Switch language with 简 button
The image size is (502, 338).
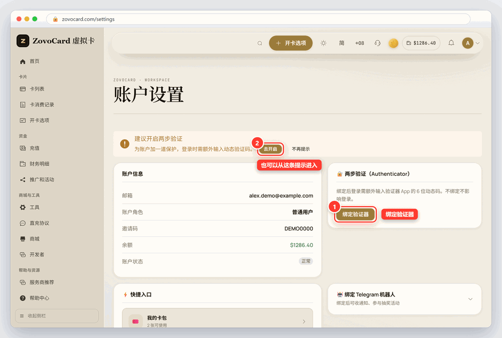(342, 43)
